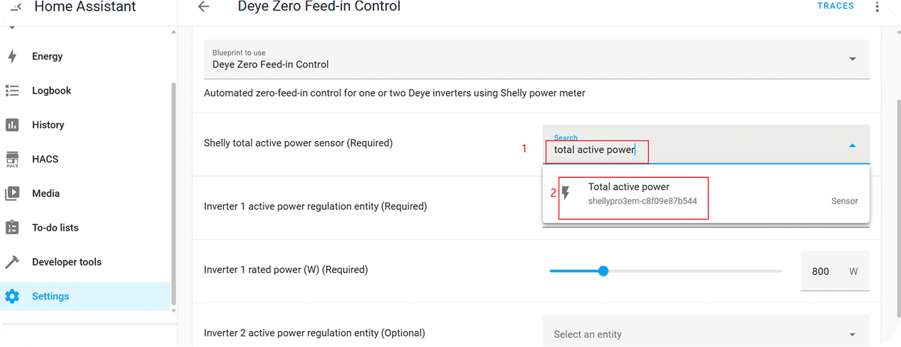
Task: Expand the Blueprint to use dropdown
Action: click(x=852, y=59)
